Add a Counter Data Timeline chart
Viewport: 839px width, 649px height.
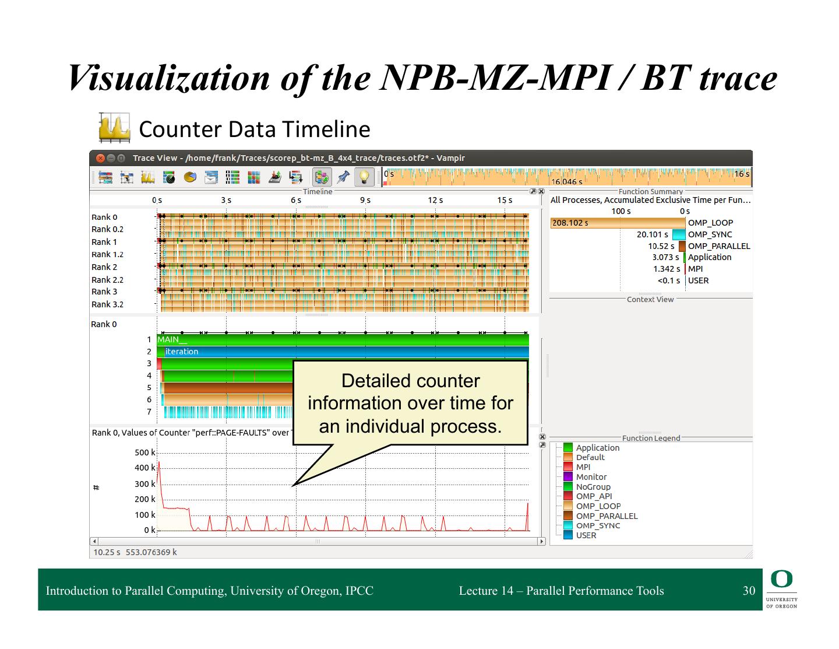click(147, 177)
